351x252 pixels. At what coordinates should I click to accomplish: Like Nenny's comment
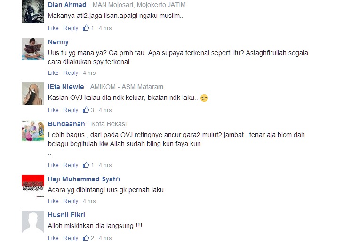click(53, 73)
